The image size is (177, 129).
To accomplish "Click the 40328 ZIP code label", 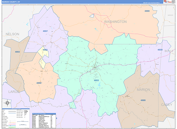I will (x=160, y=50).
